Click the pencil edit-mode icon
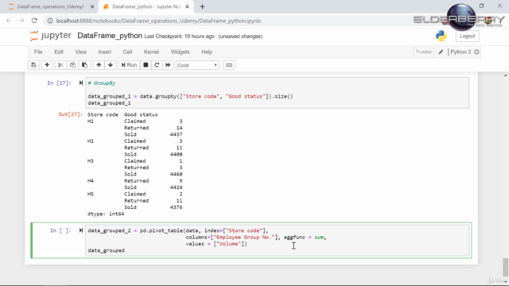The height and width of the screenshot is (286, 509). [441, 52]
